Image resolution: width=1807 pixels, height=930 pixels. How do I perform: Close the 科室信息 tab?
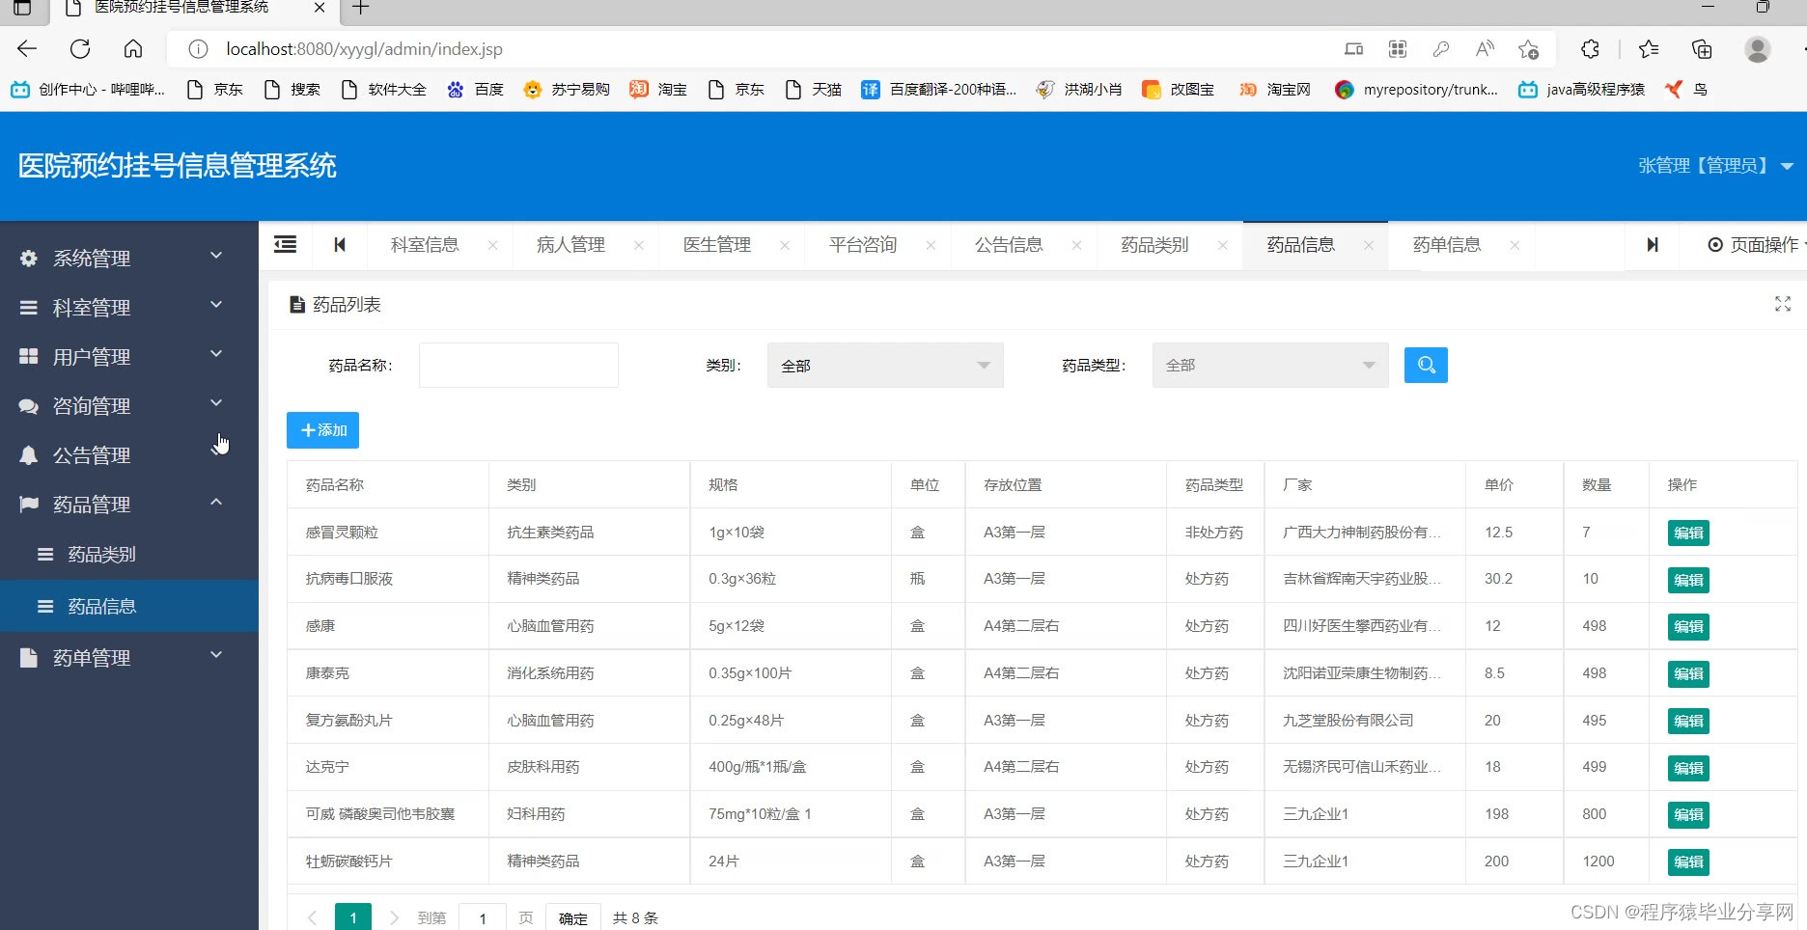(x=493, y=245)
